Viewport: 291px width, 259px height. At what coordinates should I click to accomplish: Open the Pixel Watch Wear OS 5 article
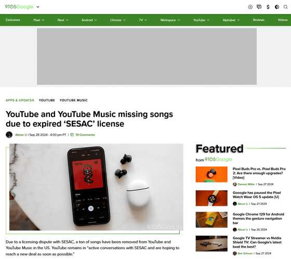click(x=257, y=195)
